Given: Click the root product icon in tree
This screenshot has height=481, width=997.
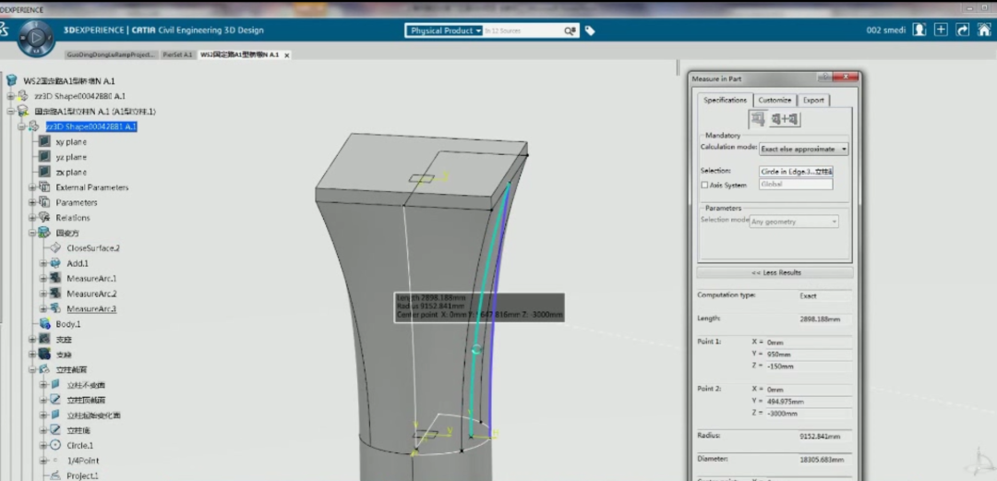Looking at the screenshot, I should pos(11,81).
